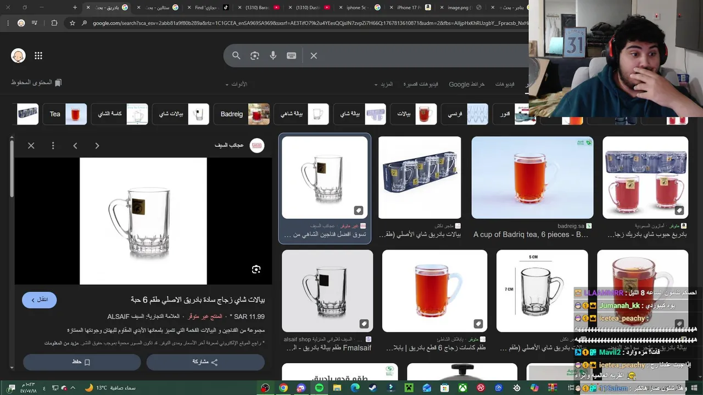Viewport: 703px width, 395px height.
Task: Click the large preview mug image
Action: 143,221
